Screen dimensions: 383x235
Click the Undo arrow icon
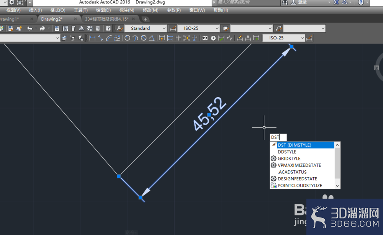[30, 29]
